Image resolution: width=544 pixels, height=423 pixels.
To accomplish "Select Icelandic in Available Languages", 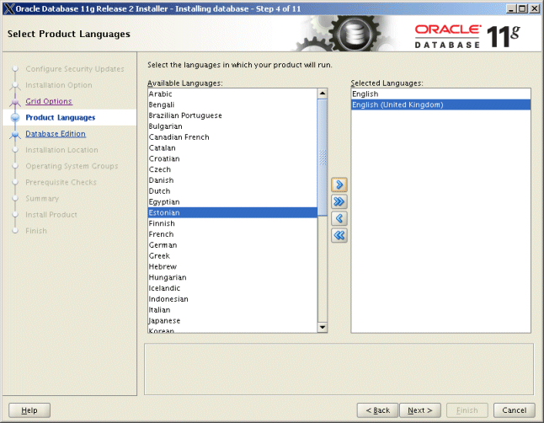I will point(232,288).
